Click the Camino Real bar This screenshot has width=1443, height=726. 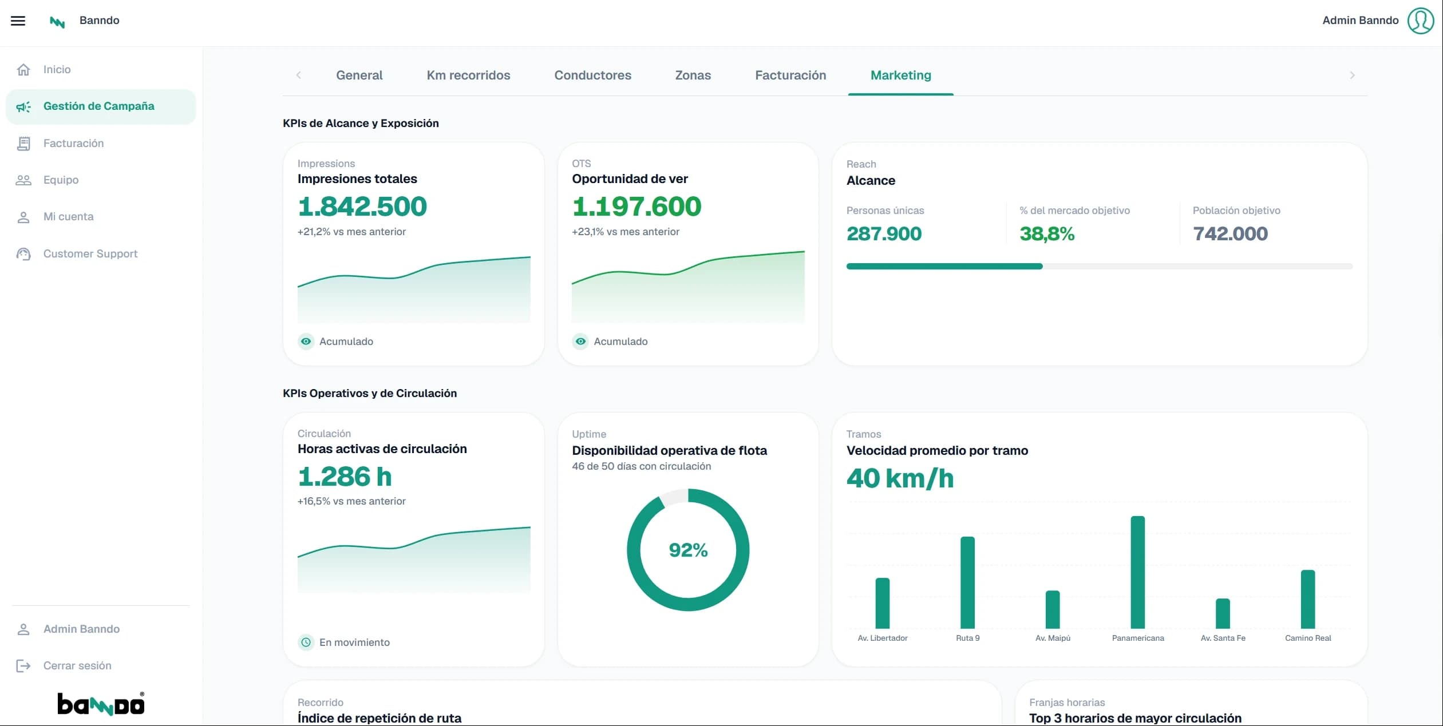coord(1307,599)
